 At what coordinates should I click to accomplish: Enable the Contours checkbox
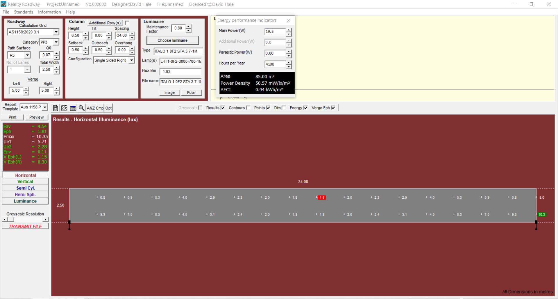click(x=248, y=108)
